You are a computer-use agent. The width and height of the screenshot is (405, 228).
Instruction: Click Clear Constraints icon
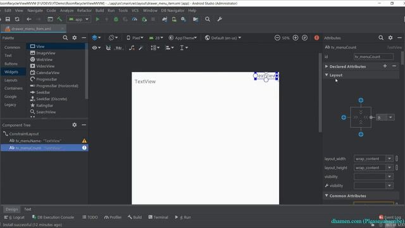coord(132,48)
